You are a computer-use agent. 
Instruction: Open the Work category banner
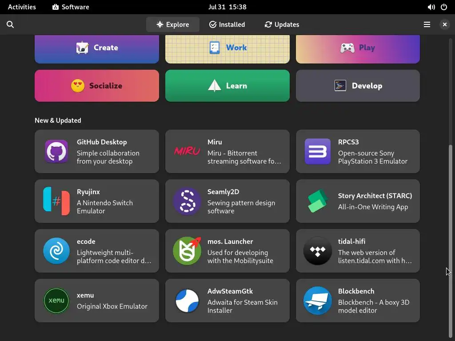point(227,49)
